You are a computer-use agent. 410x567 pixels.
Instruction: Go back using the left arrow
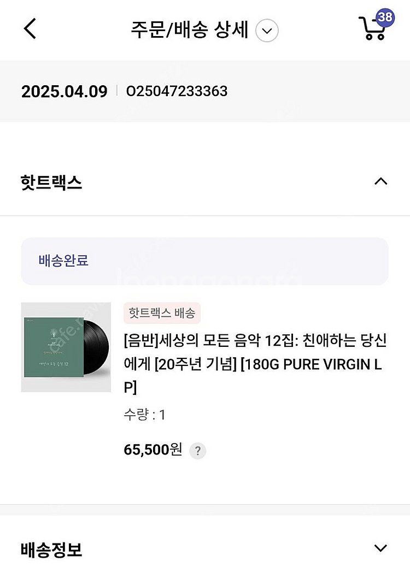pos(30,29)
